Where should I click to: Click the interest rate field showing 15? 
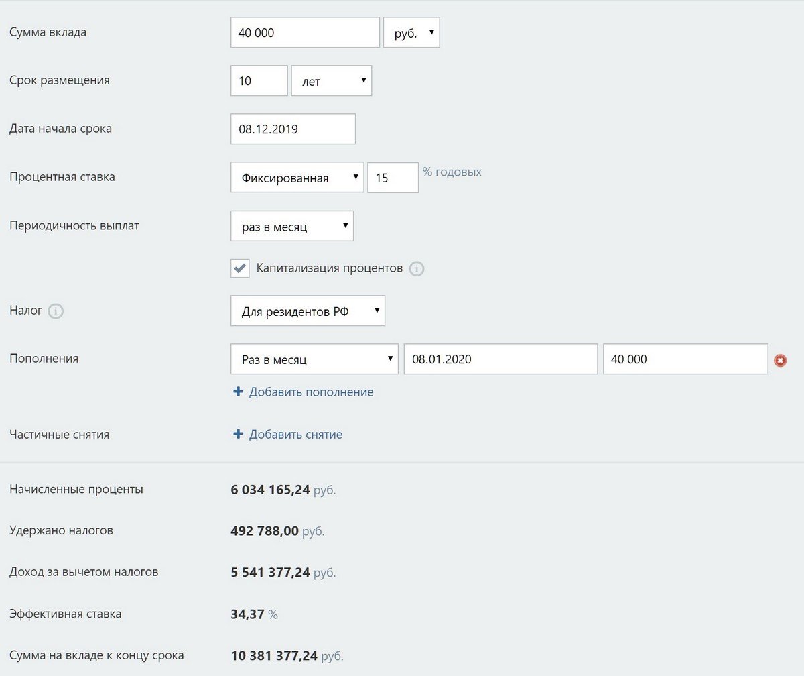pos(393,178)
